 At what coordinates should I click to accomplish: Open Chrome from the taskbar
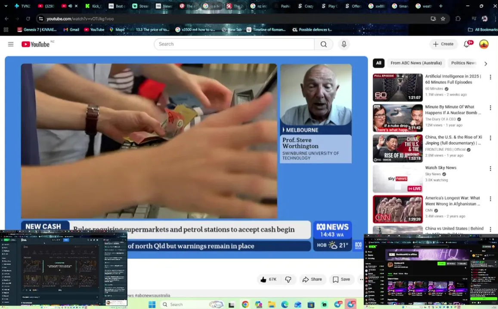coord(245,304)
